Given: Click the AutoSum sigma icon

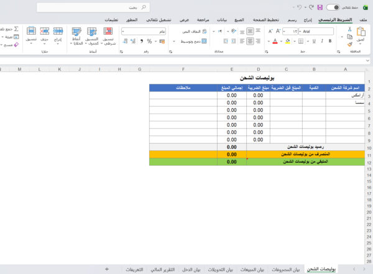Looking at the screenshot, I should (16, 29).
